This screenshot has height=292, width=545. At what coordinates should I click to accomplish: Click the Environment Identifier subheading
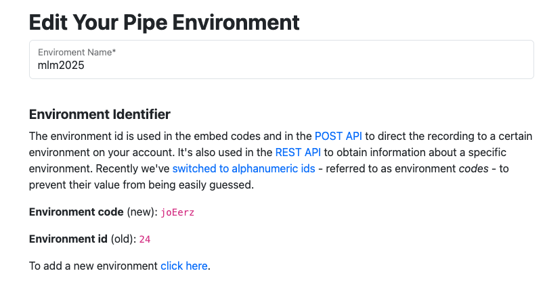tap(100, 114)
